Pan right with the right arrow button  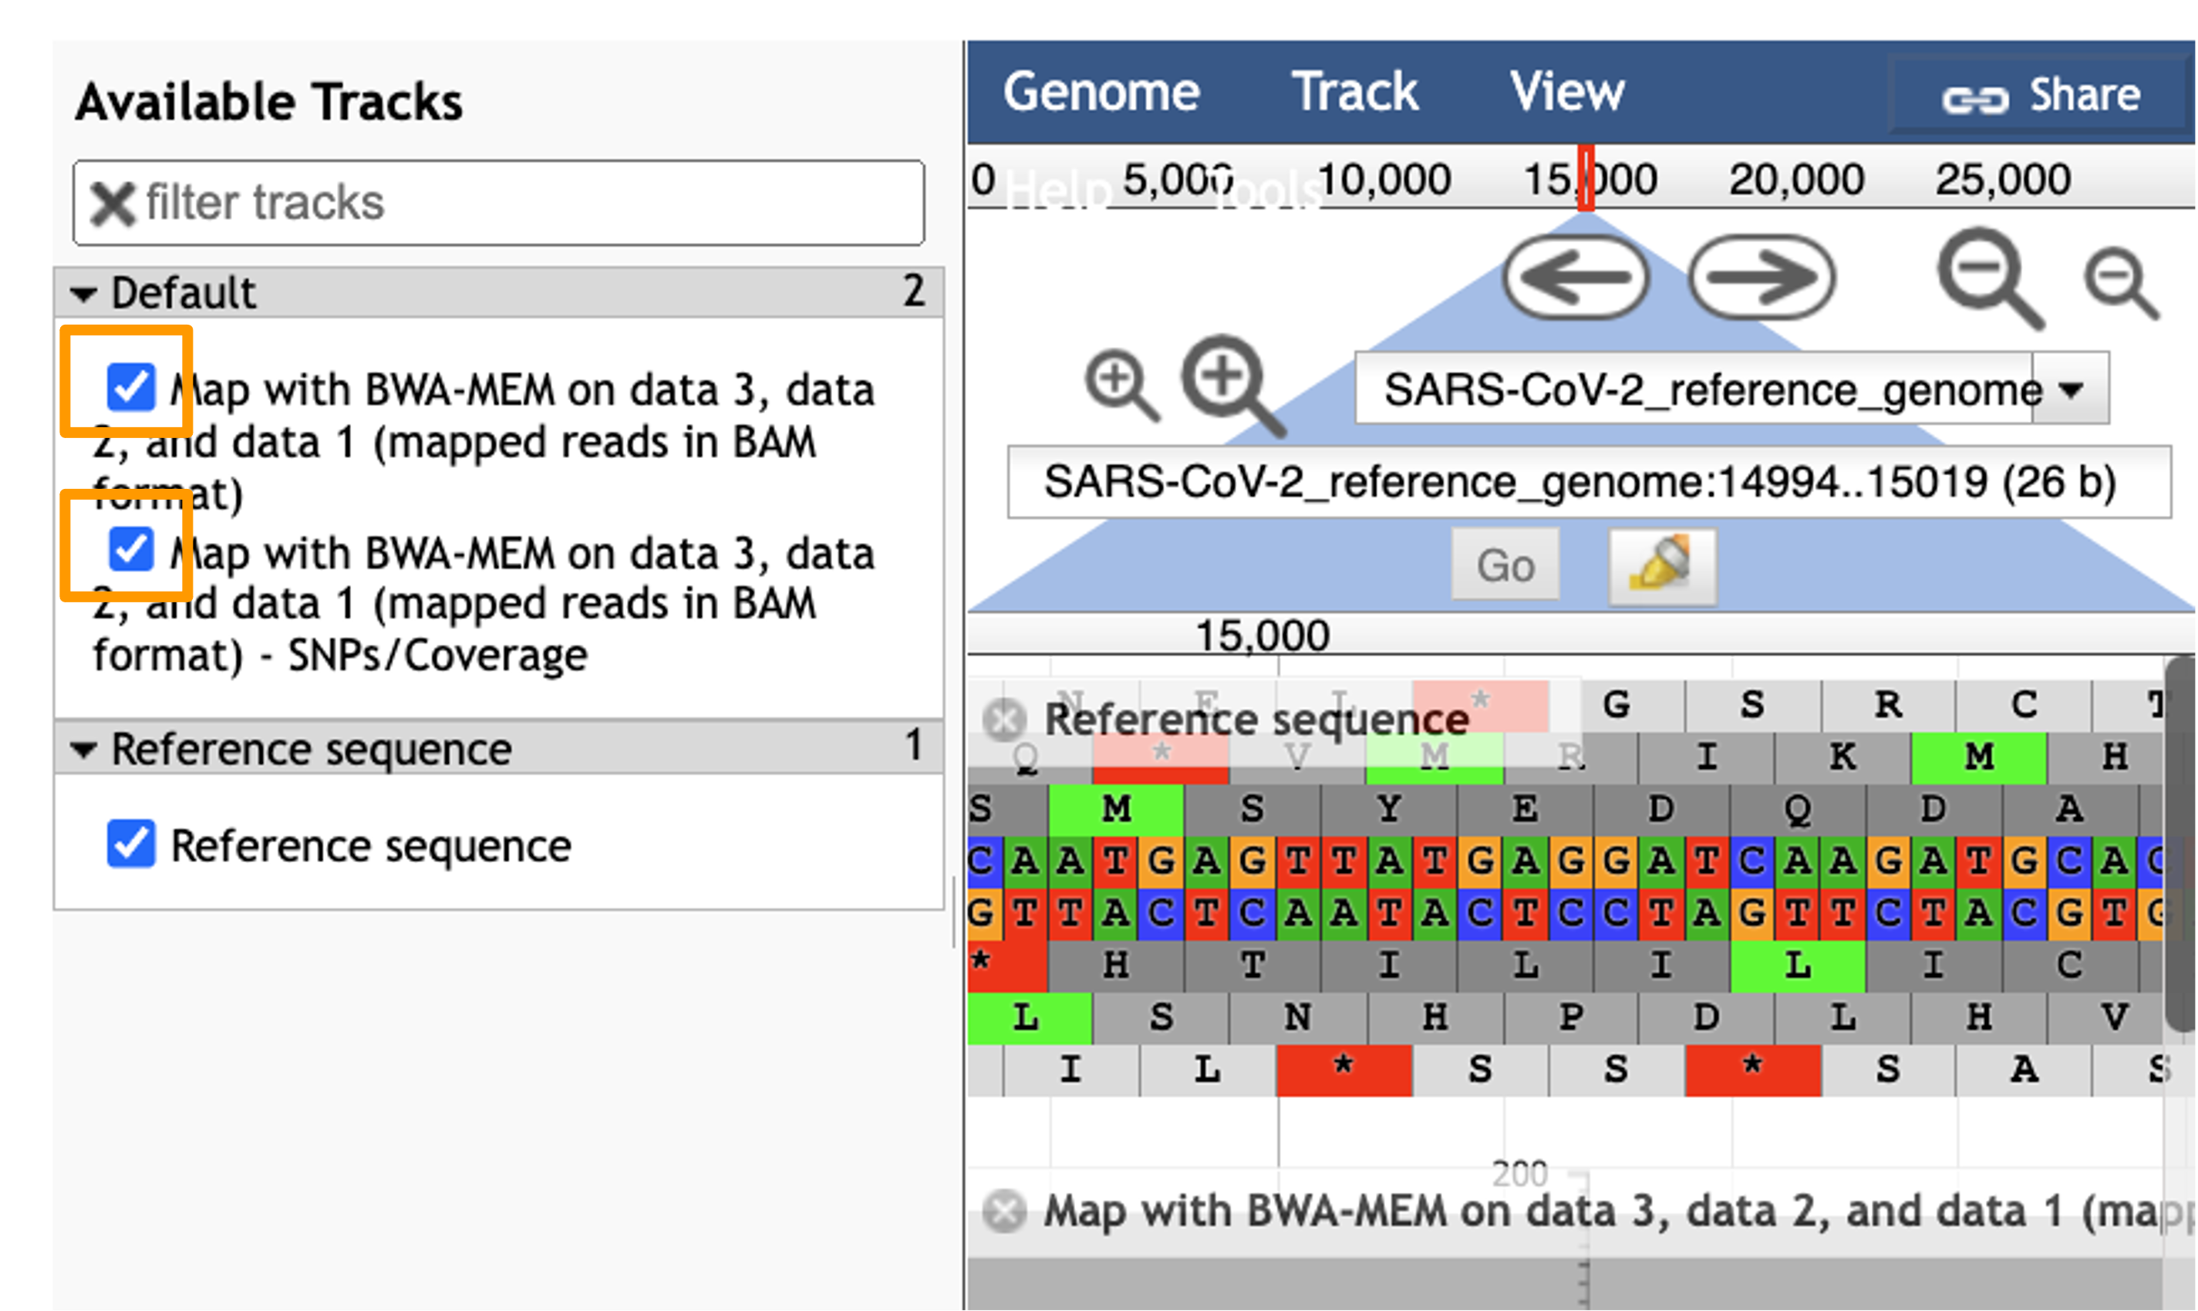(1762, 278)
